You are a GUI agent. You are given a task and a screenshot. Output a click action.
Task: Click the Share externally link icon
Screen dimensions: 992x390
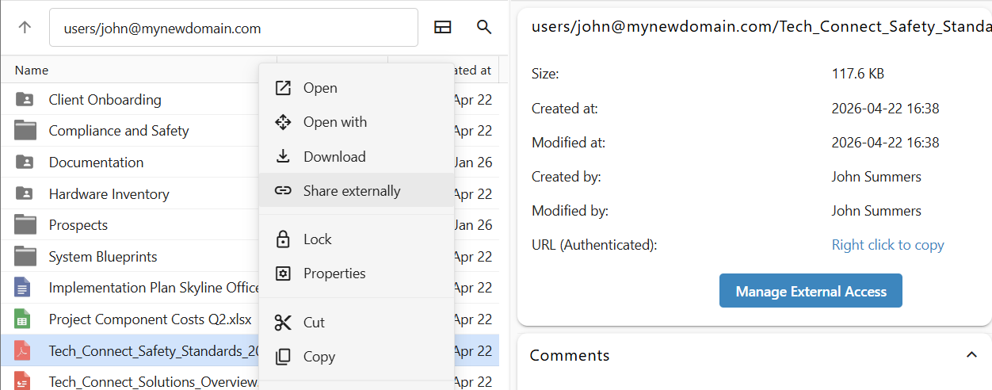pyautogui.click(x=283, y=191)
